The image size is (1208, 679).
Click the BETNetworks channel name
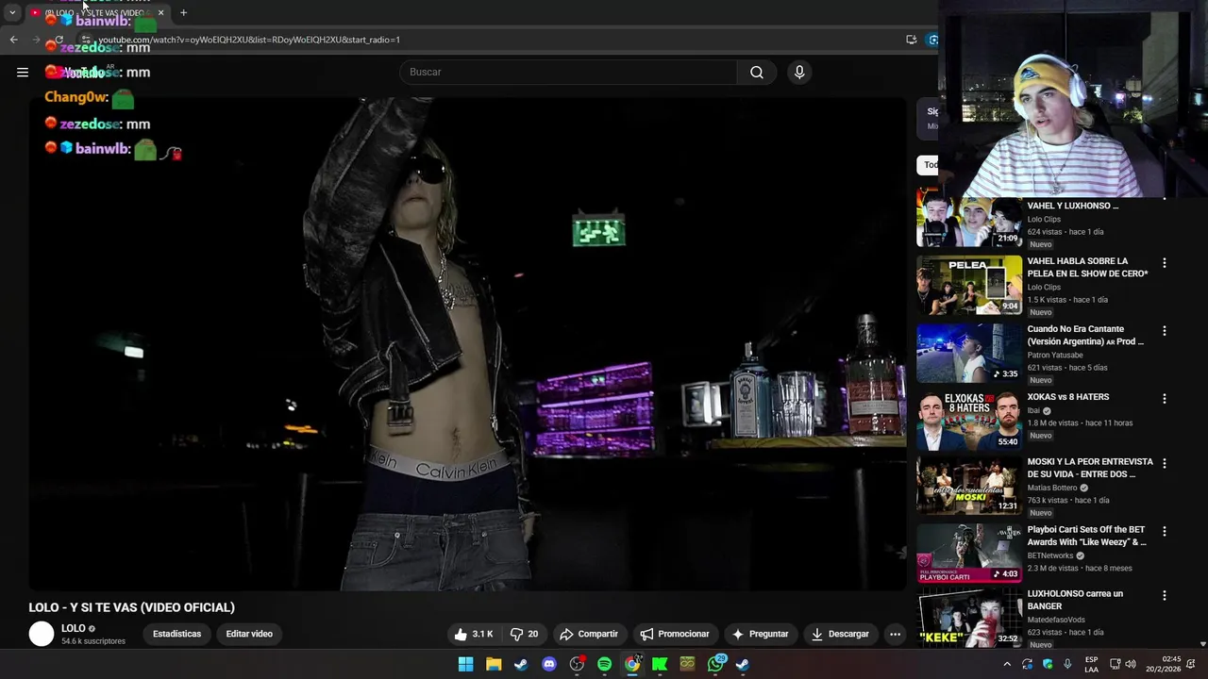pyautogui.click(x=1052, y=555)
